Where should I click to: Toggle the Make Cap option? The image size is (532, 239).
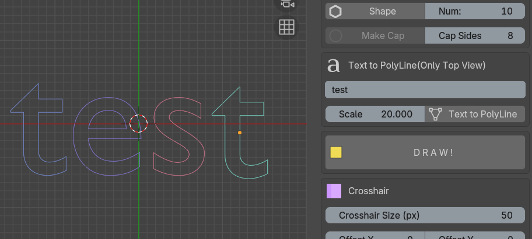375,35
